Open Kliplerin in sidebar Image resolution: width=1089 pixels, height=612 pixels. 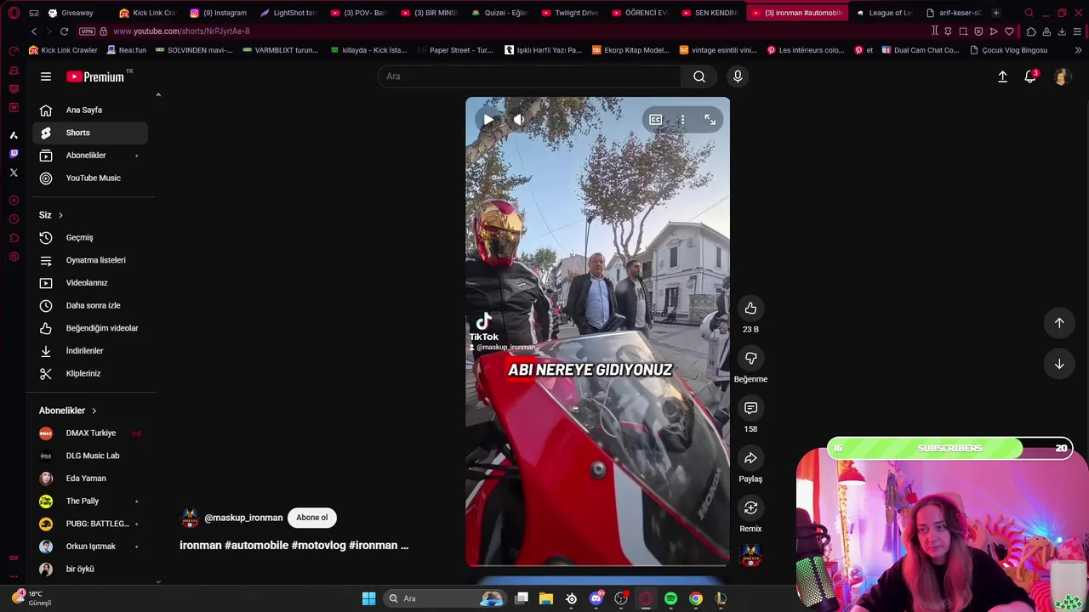pos(90,373)
